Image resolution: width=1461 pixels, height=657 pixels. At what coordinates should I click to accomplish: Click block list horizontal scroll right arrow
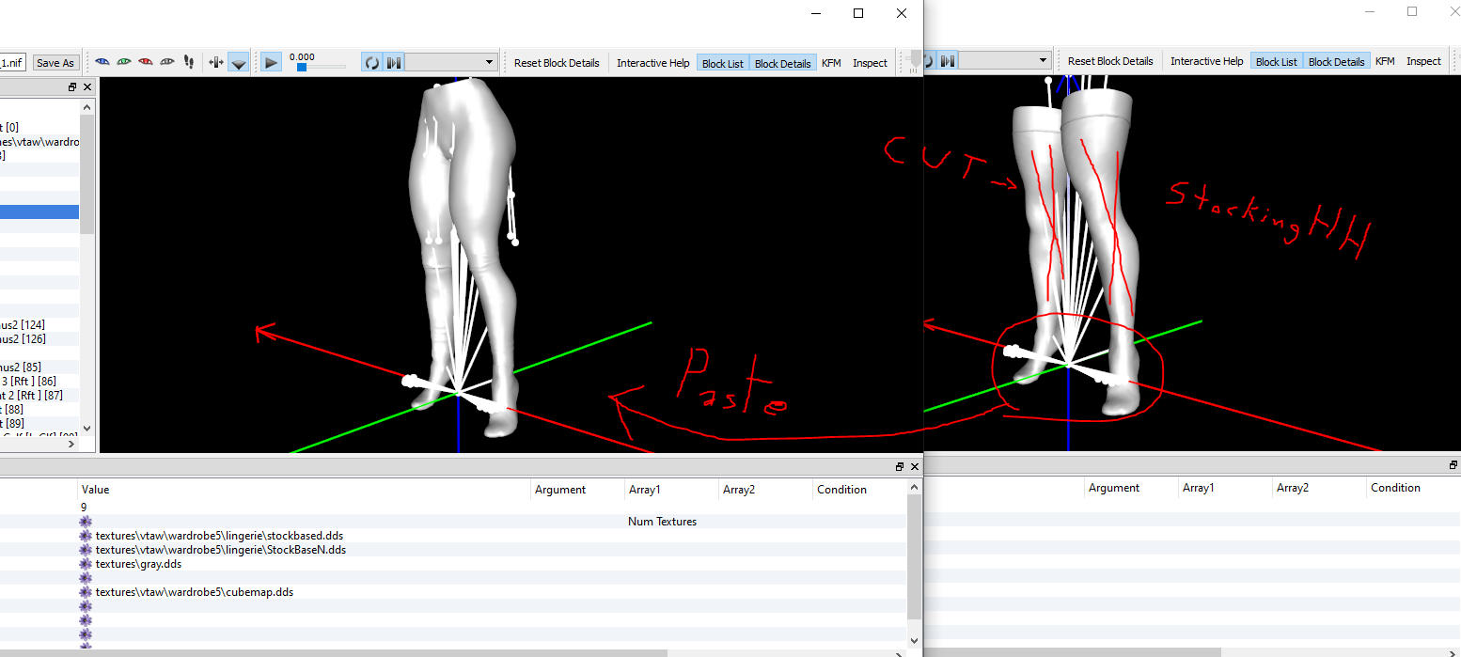(x=72, y=443)
